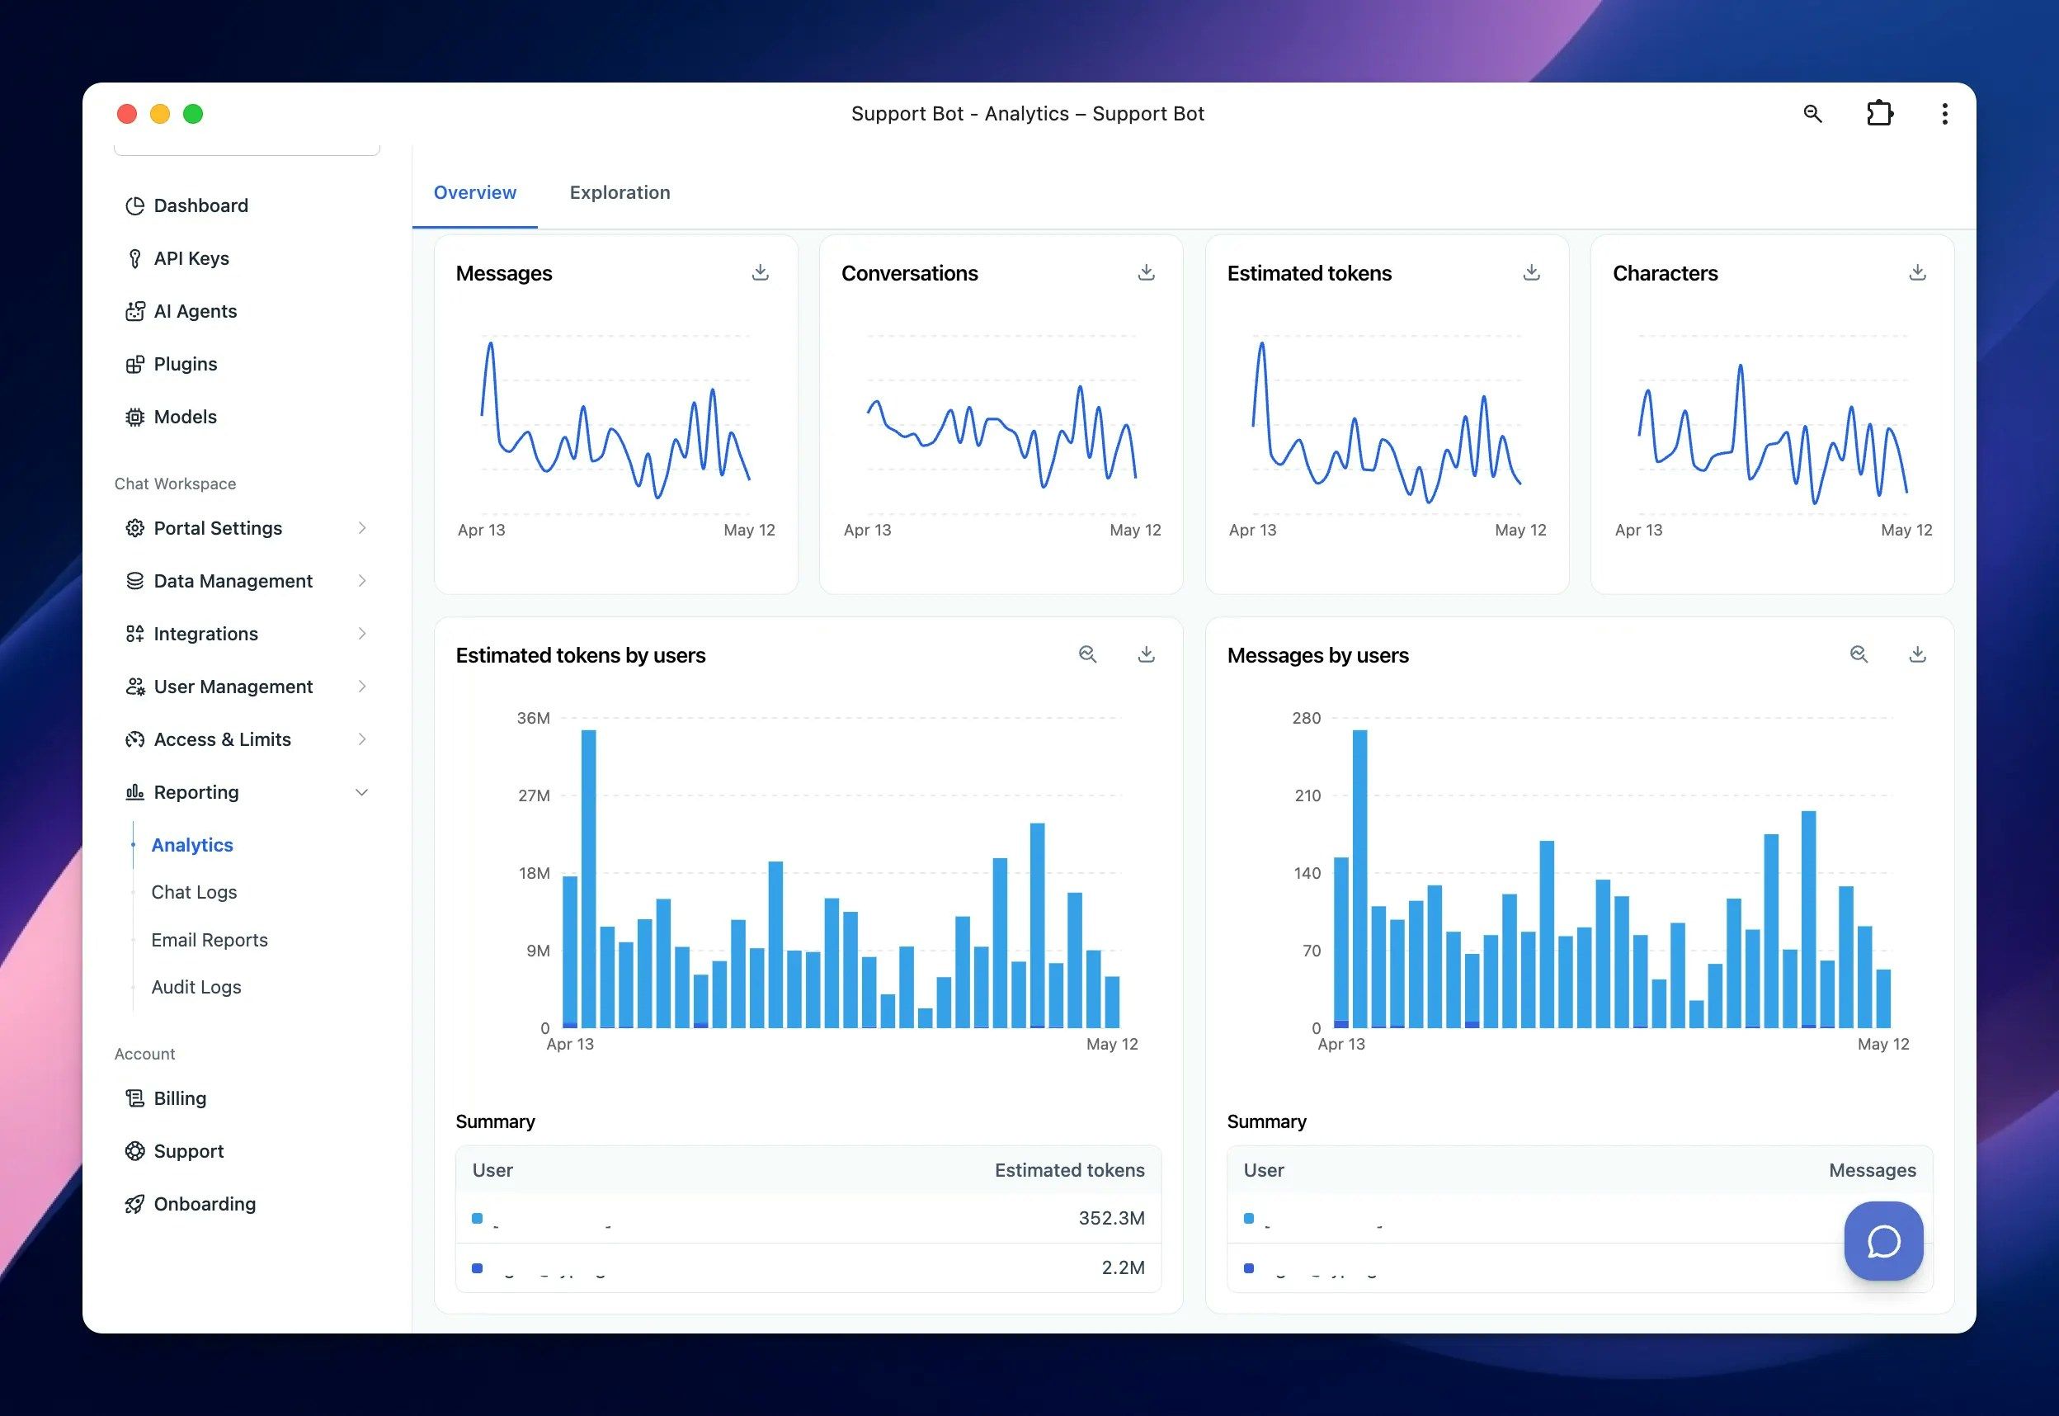
Task: Expand Access & Limits submenu chevron
Action: click(x=362, y=739)
